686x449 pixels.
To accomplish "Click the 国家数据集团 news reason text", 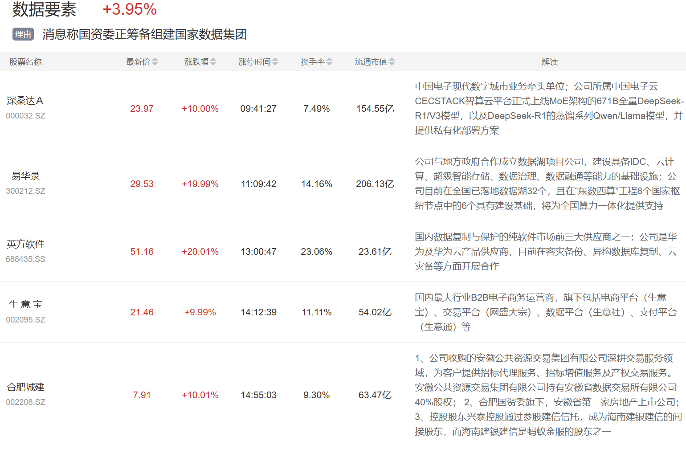I will [x=144, y=34].
